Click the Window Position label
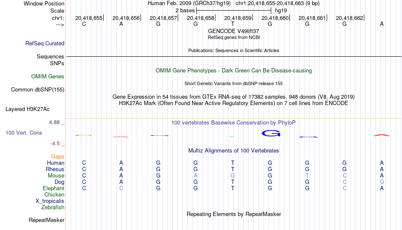 44,3
